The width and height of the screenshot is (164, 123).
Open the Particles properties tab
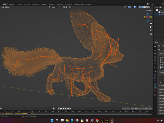pyautogui.click(x=155, y=78)
